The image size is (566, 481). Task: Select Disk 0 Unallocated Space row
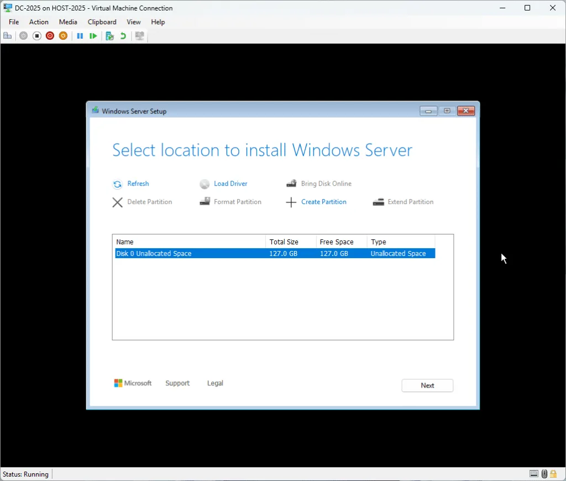tap(275, 254)
